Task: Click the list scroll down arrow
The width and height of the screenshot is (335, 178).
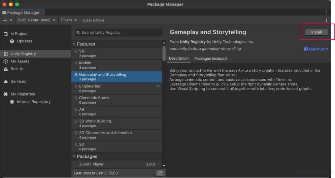Action: click(164, 166)
